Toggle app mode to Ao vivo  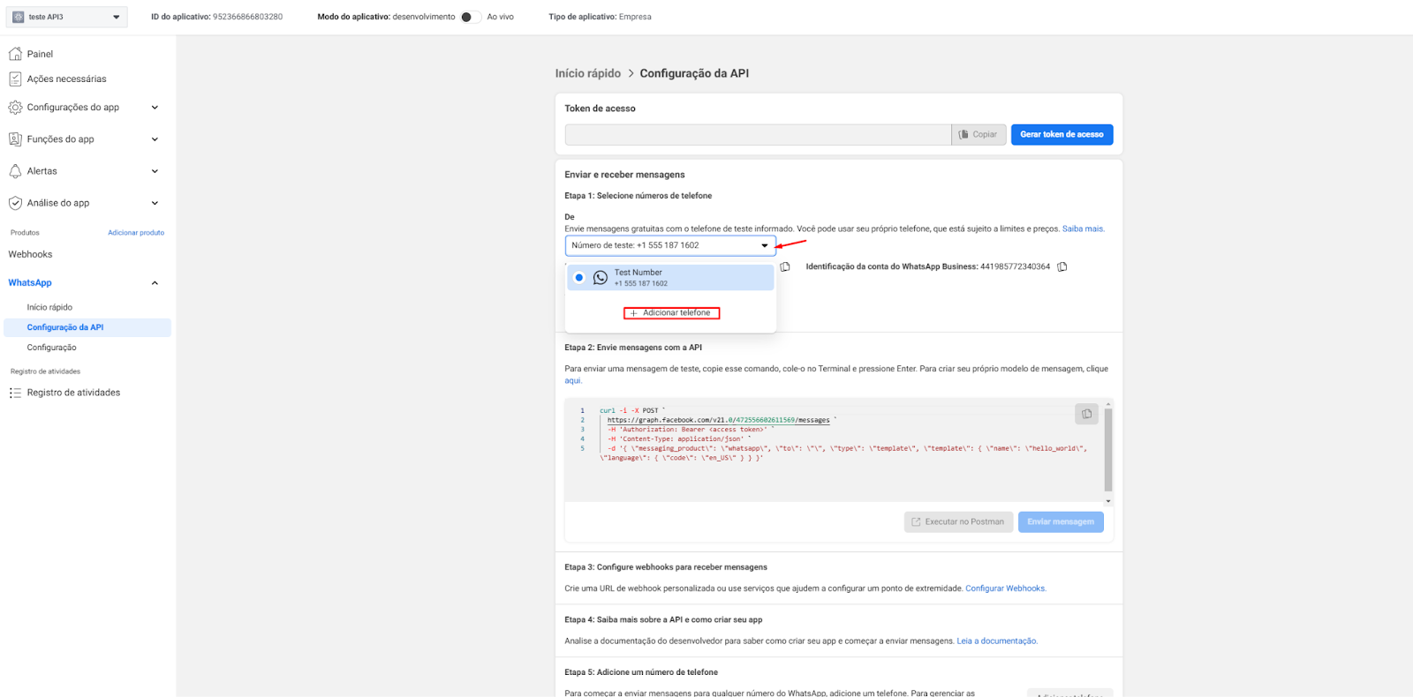[470, 17]
